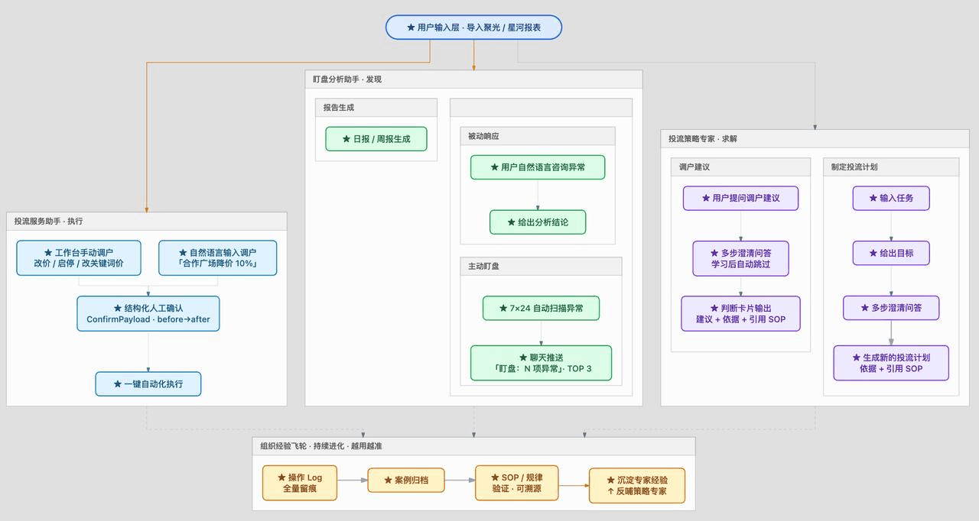
Task: Select the 聊天推送 TOP 3 node
Action: (541, 363)
